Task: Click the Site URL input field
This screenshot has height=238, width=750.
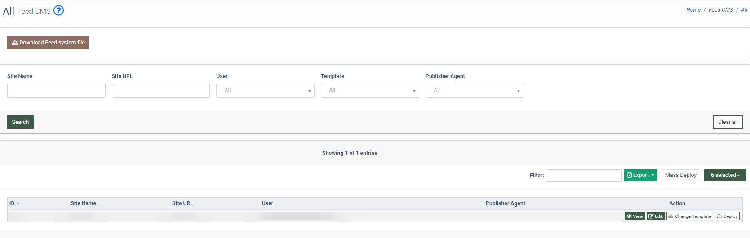Action: [160, 91]
